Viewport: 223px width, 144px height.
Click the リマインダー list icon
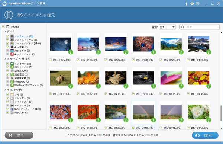coord(12,102)
